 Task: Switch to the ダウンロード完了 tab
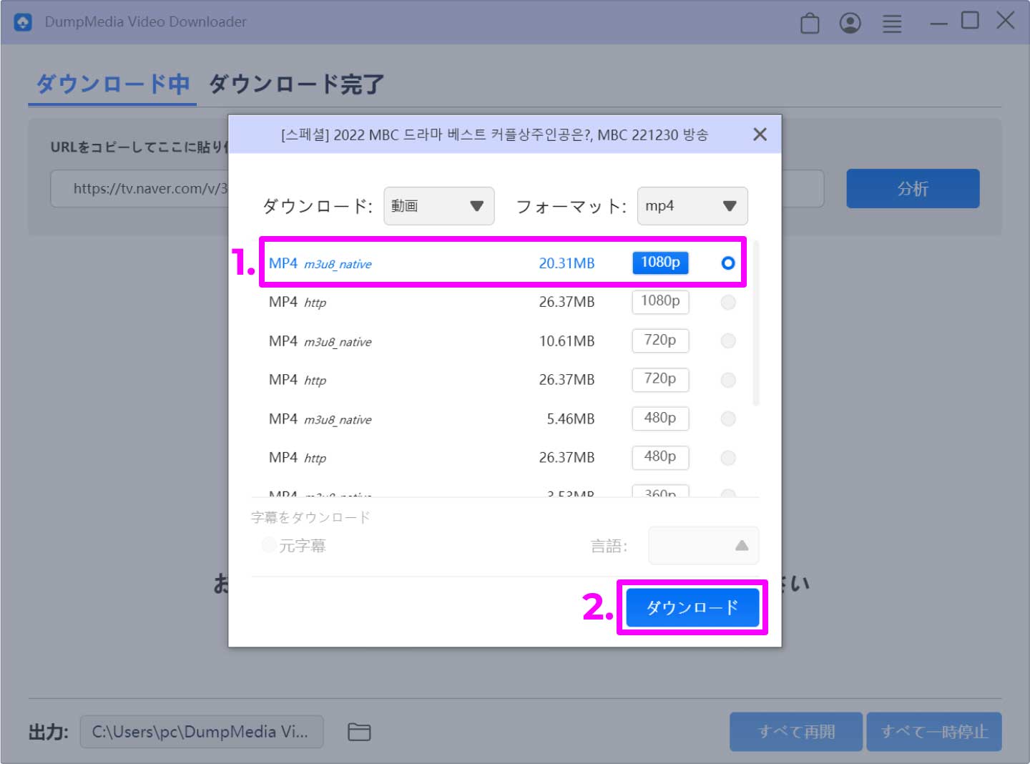296,84
